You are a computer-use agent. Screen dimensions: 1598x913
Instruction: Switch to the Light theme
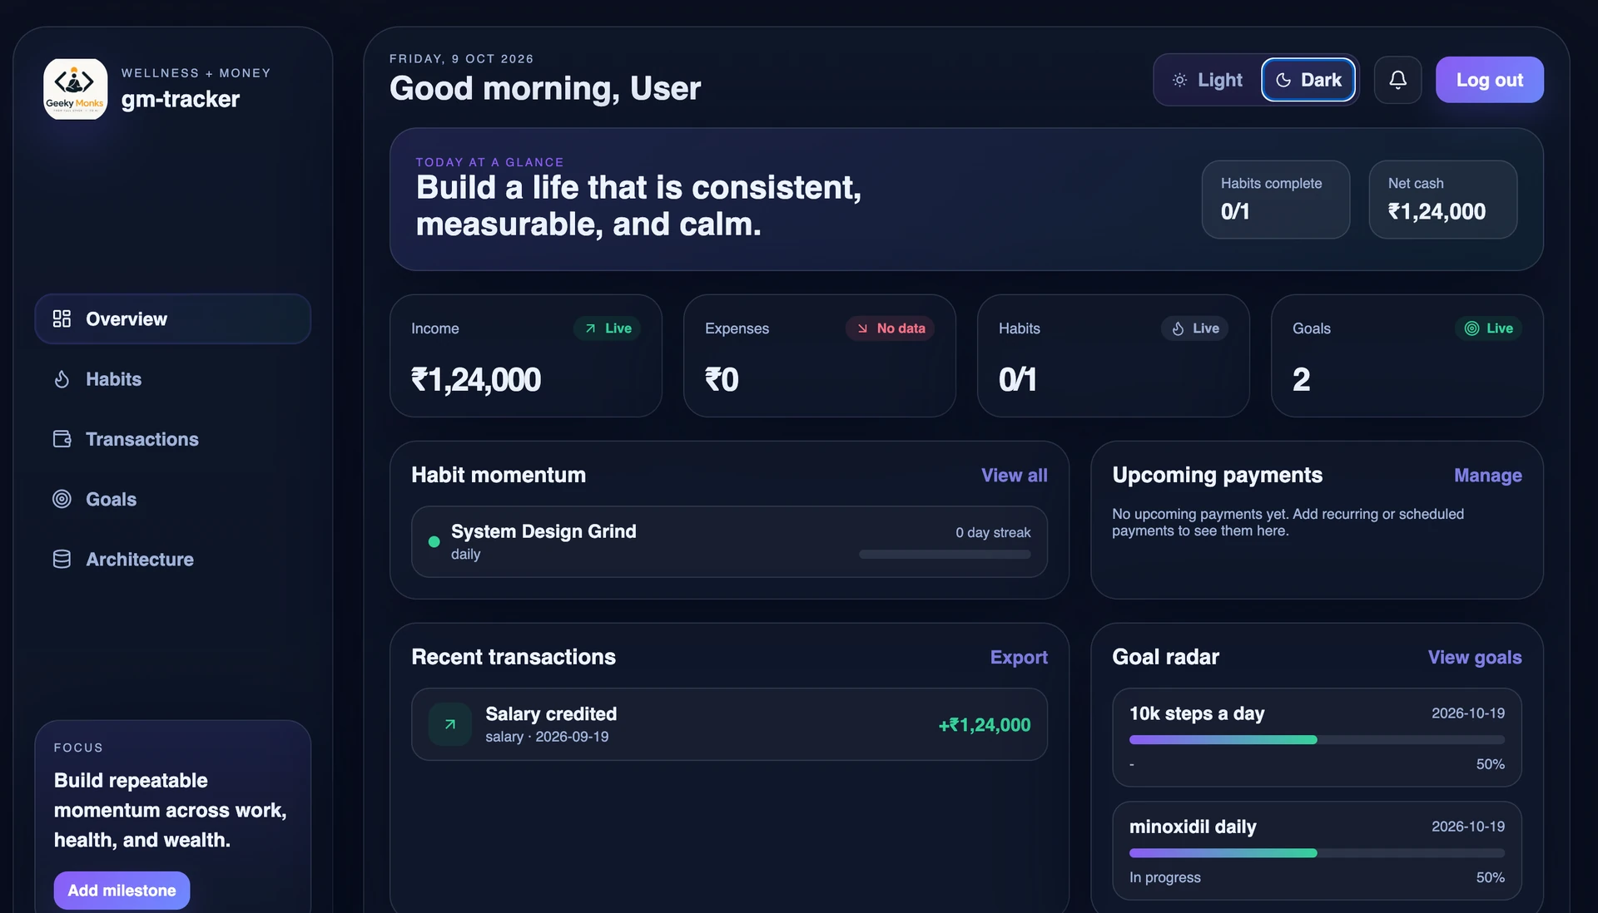1208,80
